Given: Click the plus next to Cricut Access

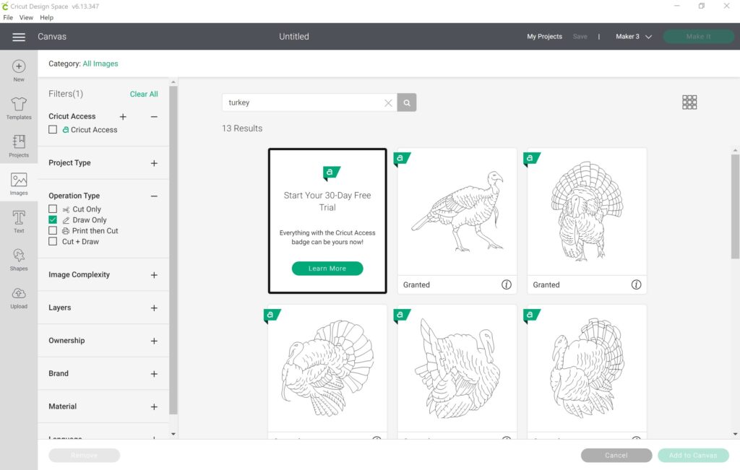Looking at the screenshot, I should click(123, 116).
